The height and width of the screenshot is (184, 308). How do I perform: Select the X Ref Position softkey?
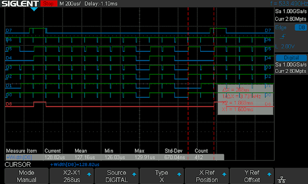206,176
